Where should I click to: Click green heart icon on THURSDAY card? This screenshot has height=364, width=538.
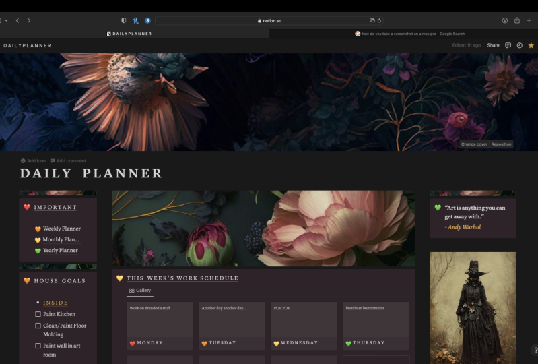[x=349, y=343]
